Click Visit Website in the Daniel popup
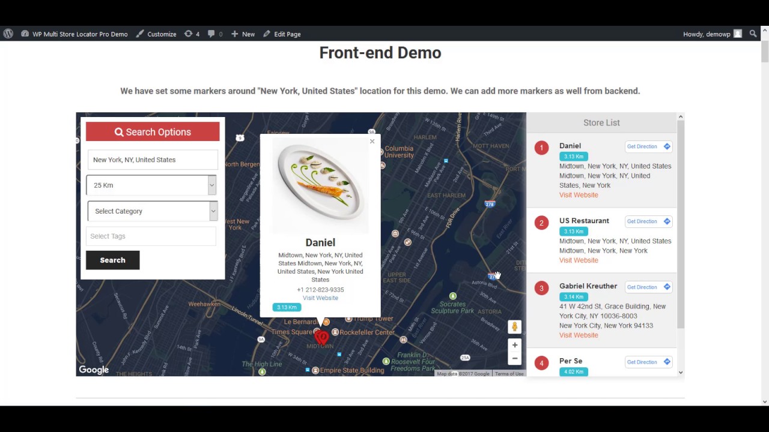Screen dimensions: 769x432 pos(320,298)
